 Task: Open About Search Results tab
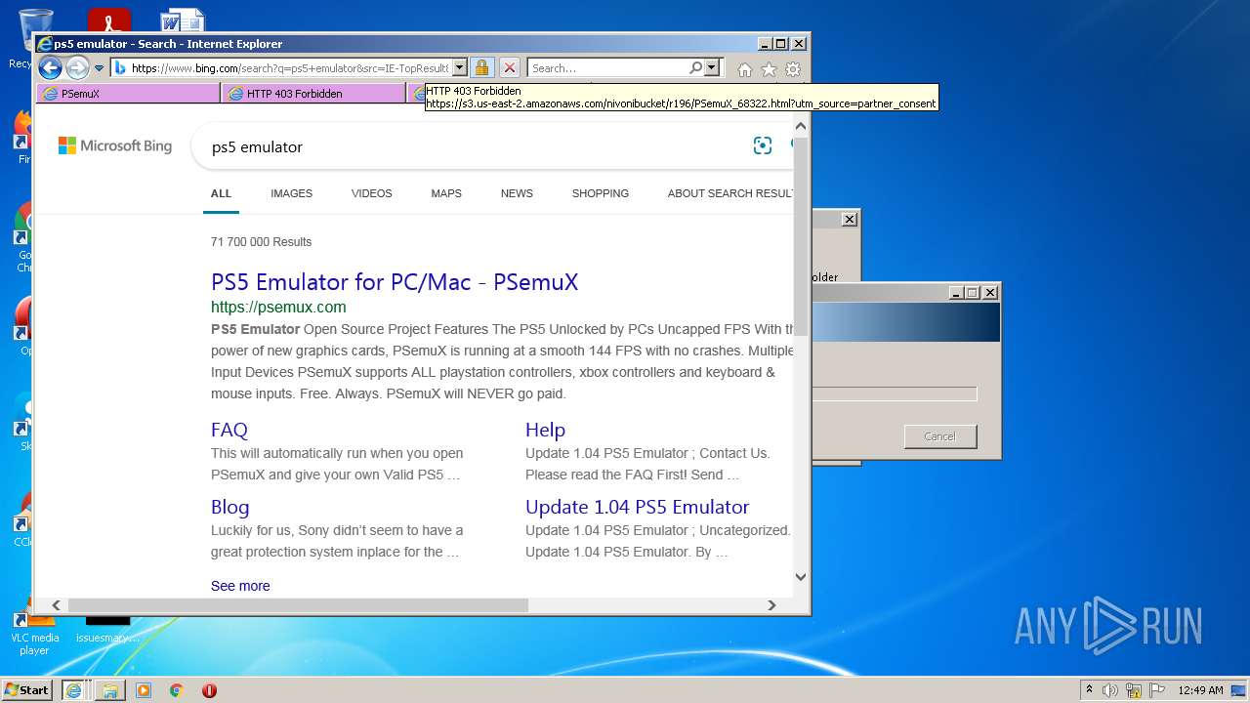point(730,193)
